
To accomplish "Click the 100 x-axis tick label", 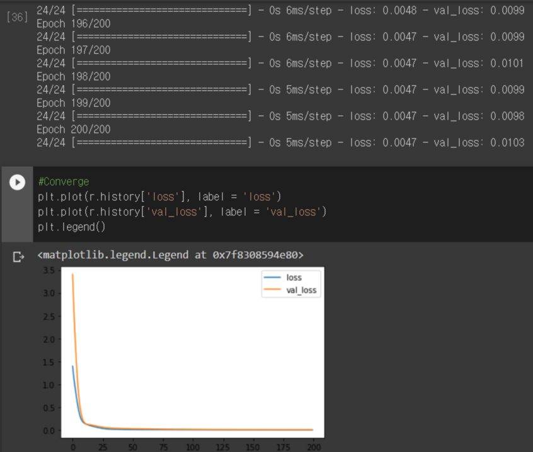I will pyautogui.click(x=193, y=447).
